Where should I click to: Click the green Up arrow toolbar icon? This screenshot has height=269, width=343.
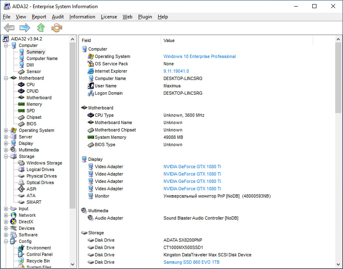41,28
